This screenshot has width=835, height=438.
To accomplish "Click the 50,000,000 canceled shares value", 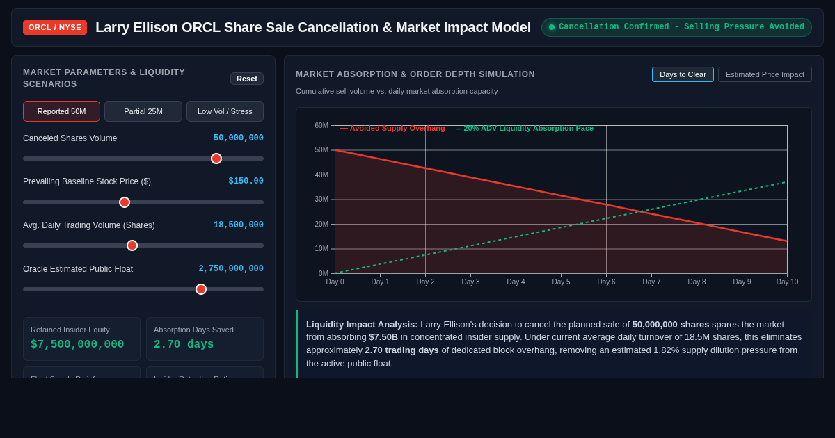I will pos(239,138).
